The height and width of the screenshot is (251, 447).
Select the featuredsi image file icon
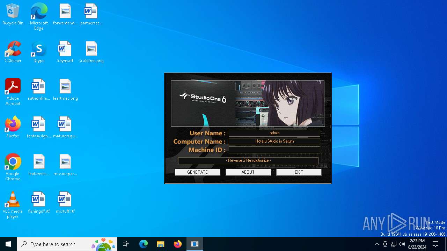coord(39,165)
